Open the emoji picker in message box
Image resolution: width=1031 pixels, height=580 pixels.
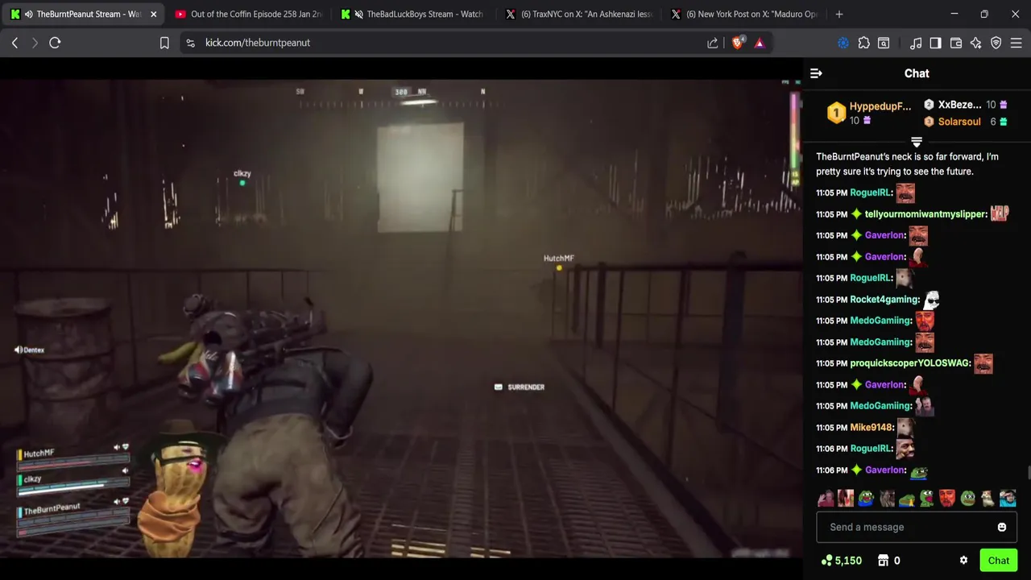tap(1002, 527)
